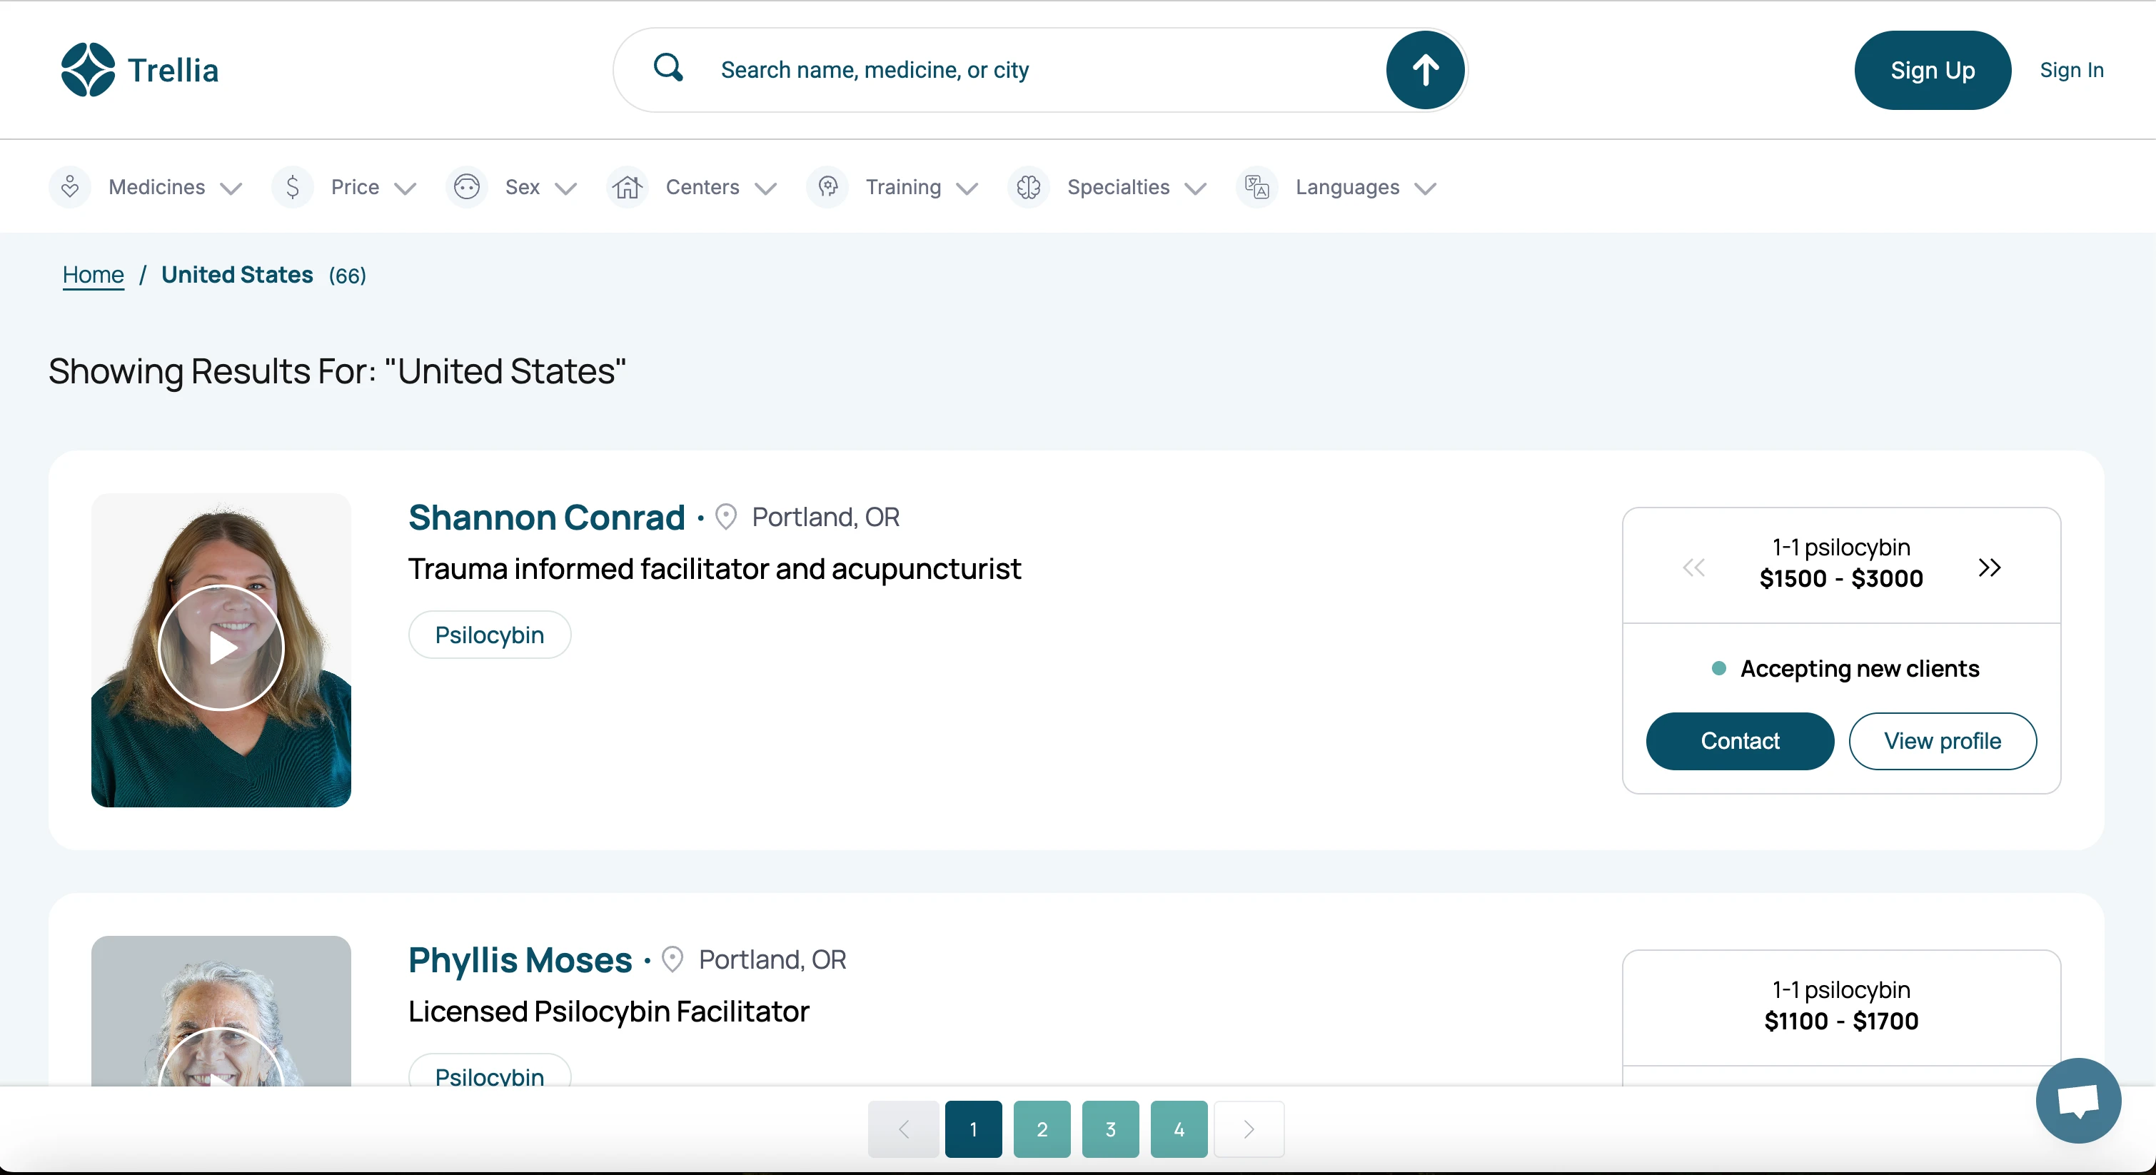2156x1175 pixels.
Task: Expand the Price dropdown chevron
Action: pos(405,188)
